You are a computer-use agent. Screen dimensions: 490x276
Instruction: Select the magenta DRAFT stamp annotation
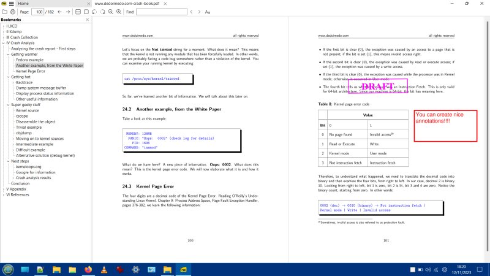pyautogui.click(x=377, y=86)
